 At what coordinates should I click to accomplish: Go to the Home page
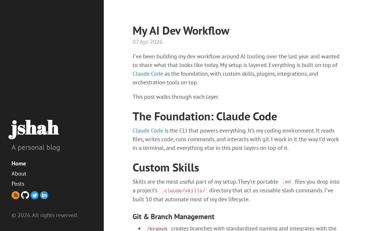point(19,163)
